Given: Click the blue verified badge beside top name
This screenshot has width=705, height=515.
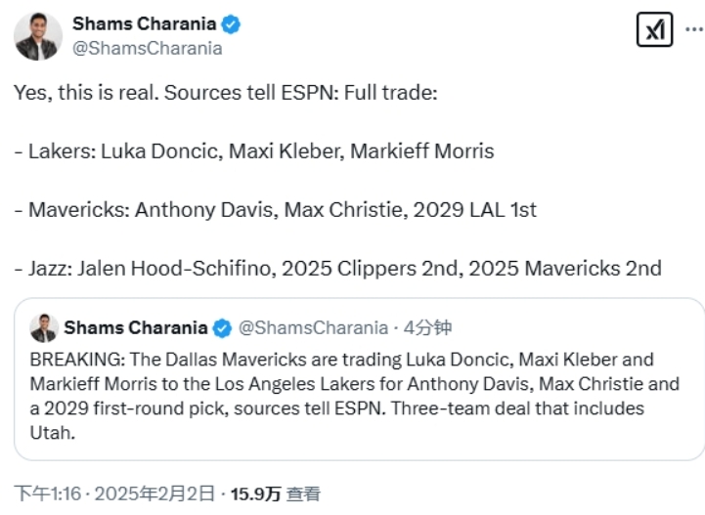Looking at the screenshot, I should pos(232,24).
